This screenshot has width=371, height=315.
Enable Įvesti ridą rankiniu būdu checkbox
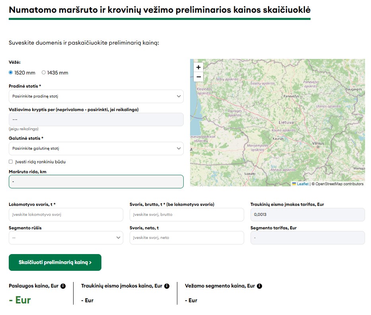tap(11, 162)
